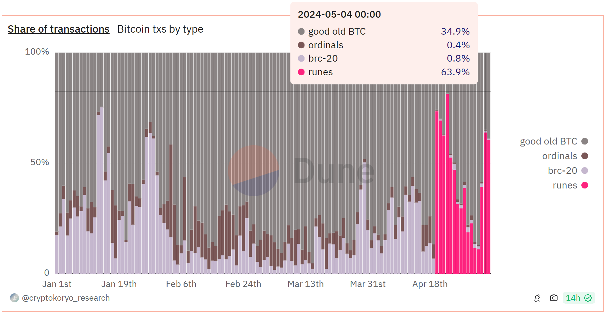Toggle runes series in the legend
605x313 pixels.
pos(565,185)
